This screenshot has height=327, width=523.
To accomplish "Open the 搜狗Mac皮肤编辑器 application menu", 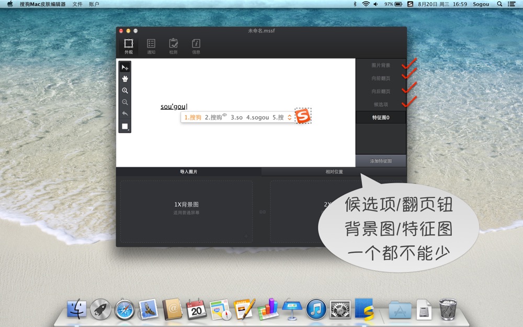I will pyautogui.click(x=42, y=4).
